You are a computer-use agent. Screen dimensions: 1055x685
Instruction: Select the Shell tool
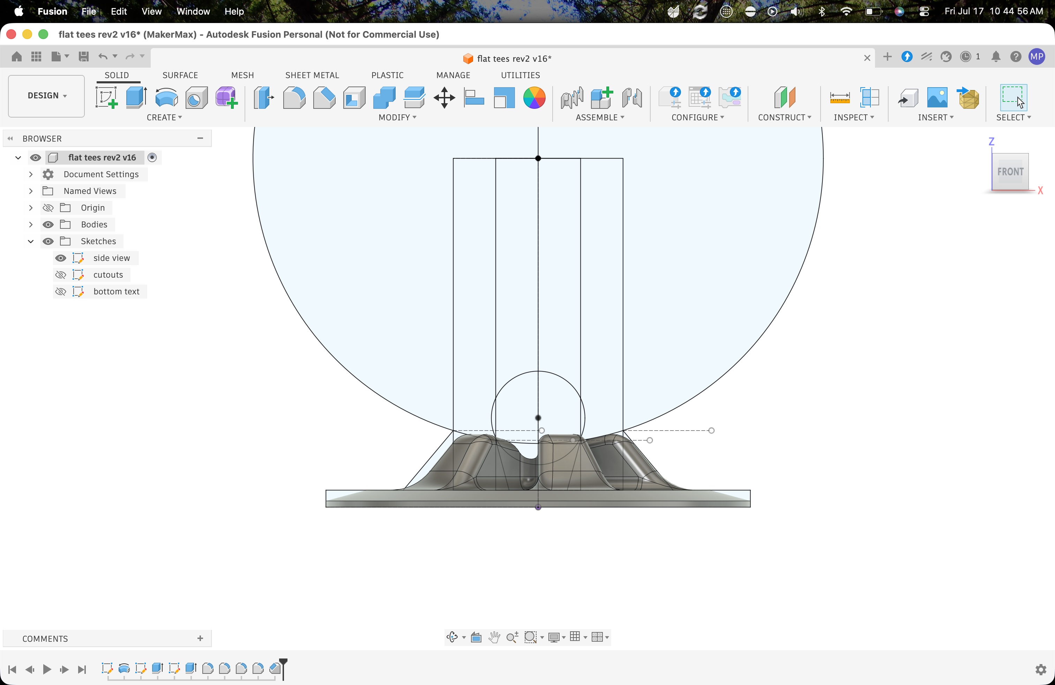354,97
